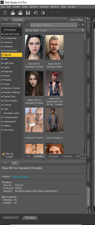The image size is (95, 225).
Task: Open the Face Transfer side tab
Action: pos(88,69)
